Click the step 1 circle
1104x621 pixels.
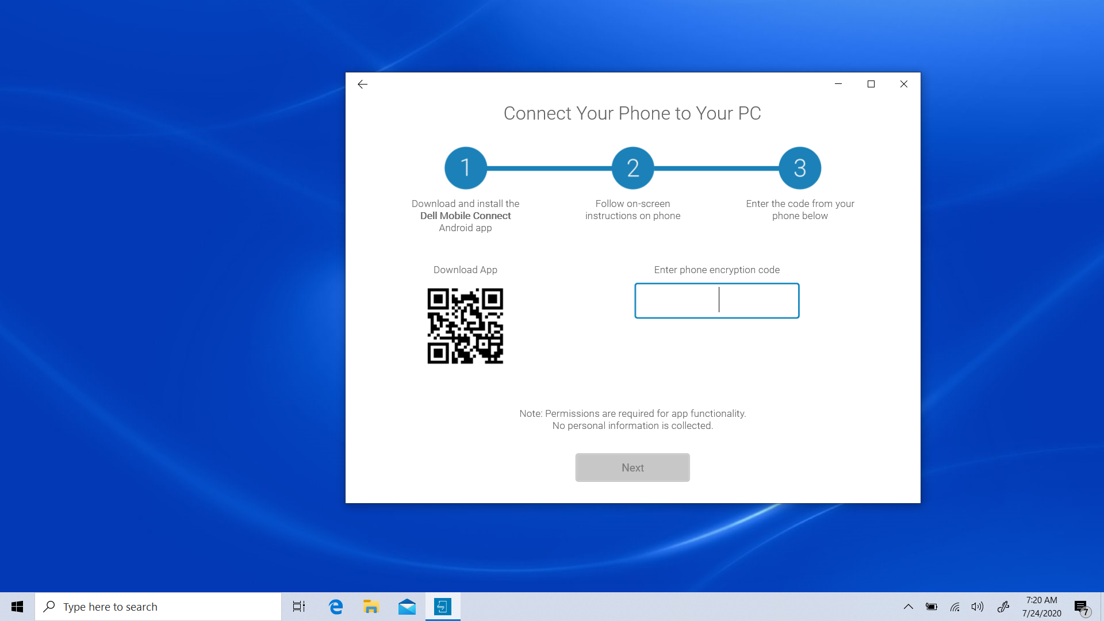point(466,168)
